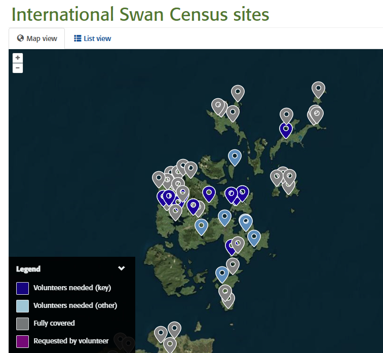Switch to the List view tab

point(93,38)
